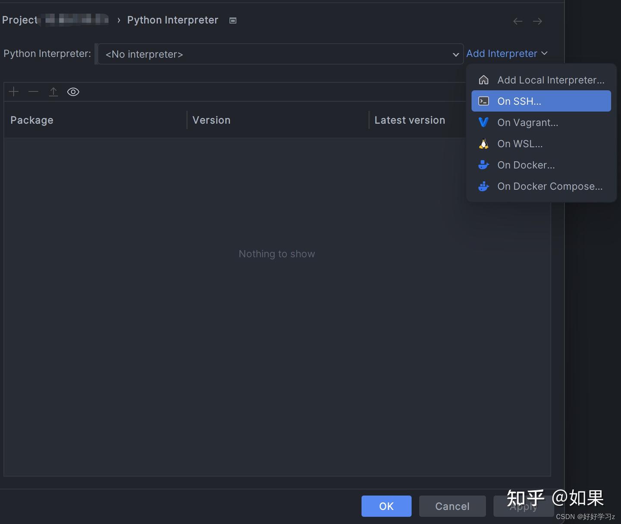Click the Python Interpreter breadcrumb label
Viewport: 621px width, 524px height.
(x=172, y=20)
